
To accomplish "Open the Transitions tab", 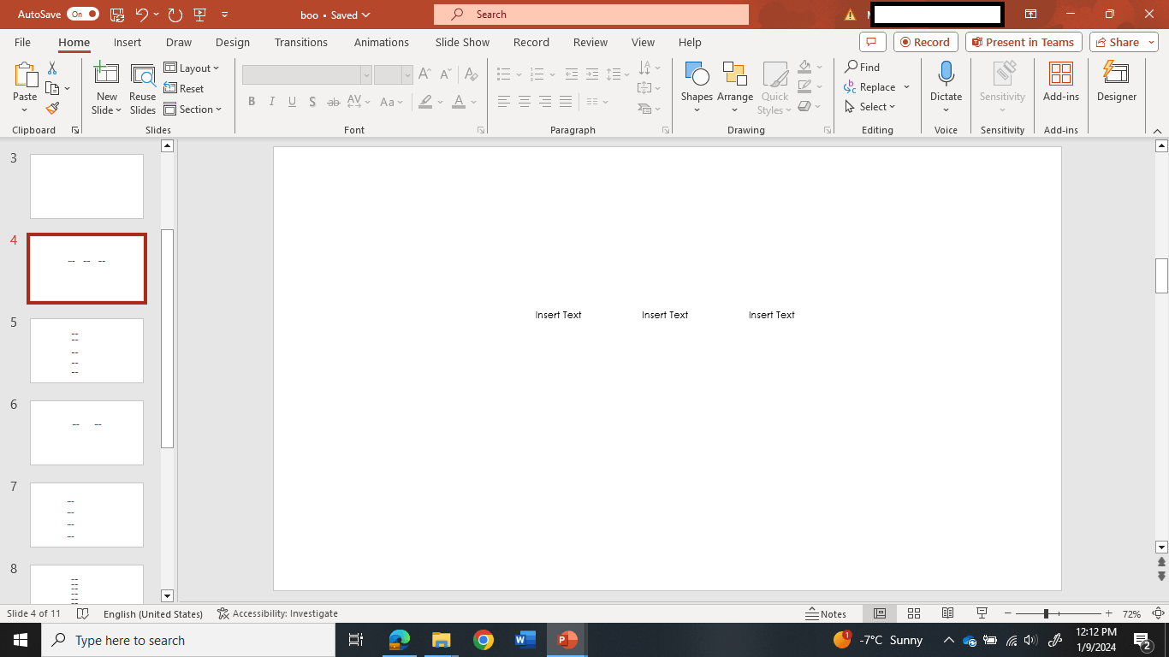I will tap(300, 42).
